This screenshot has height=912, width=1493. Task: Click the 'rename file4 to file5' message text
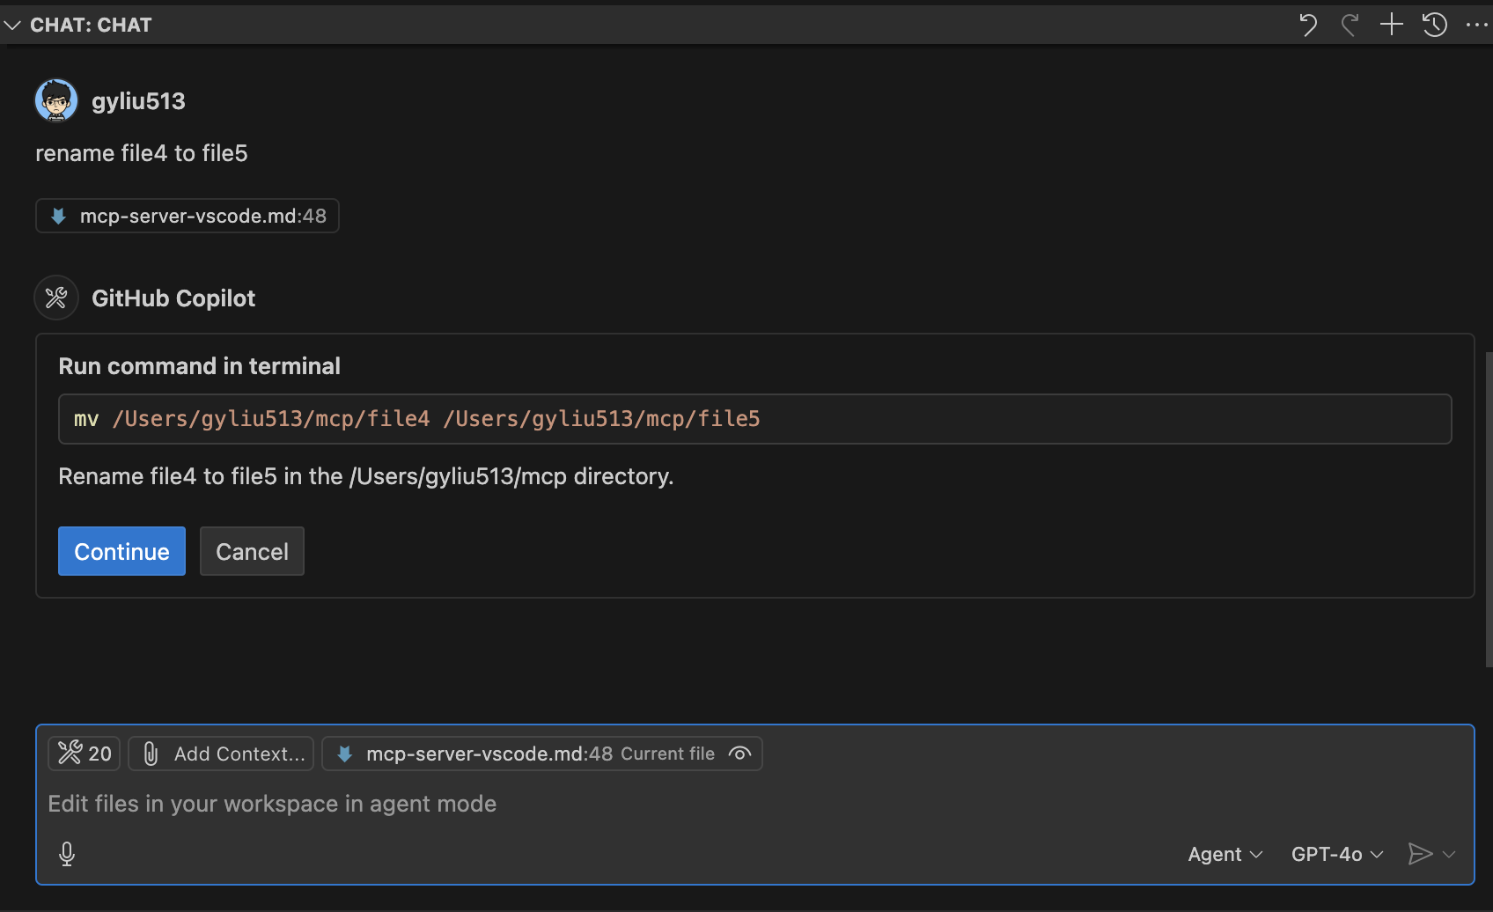142,153
